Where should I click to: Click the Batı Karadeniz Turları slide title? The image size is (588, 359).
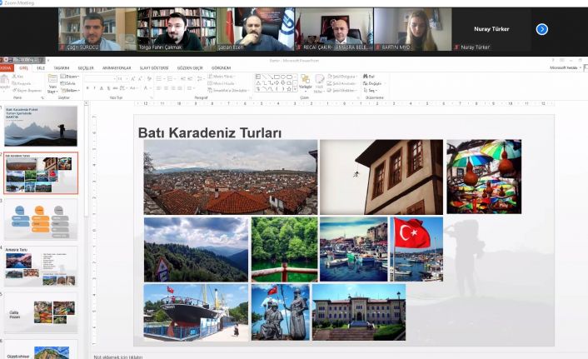tap(210, 132)
